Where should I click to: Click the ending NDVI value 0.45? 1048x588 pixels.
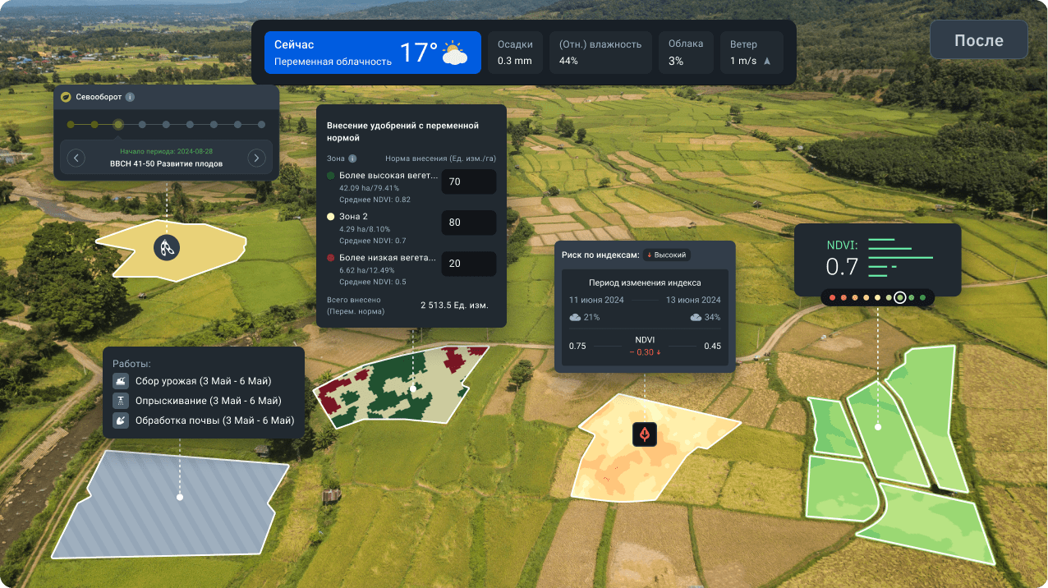(712, 346)
